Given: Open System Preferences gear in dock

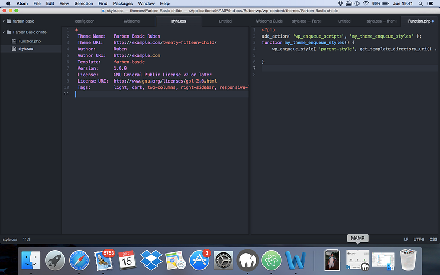Looking at the screenshot, I should (x=223, y=260).
